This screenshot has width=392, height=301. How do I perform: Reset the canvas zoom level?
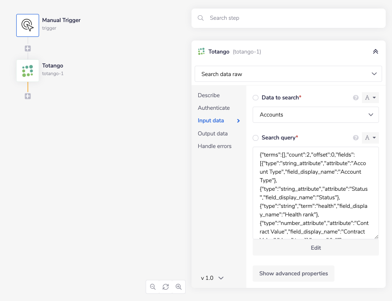[165, 287]
